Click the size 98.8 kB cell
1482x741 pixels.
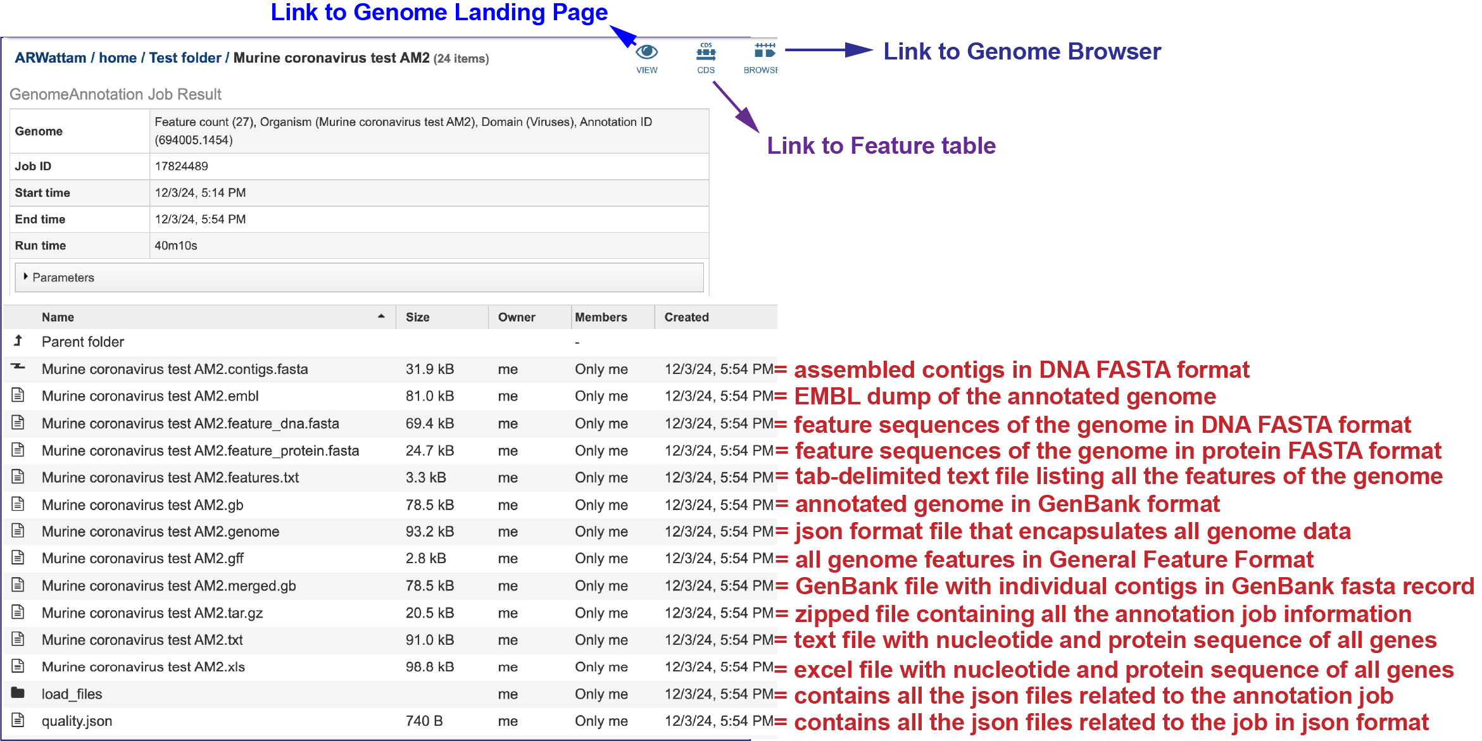point(430,667)
